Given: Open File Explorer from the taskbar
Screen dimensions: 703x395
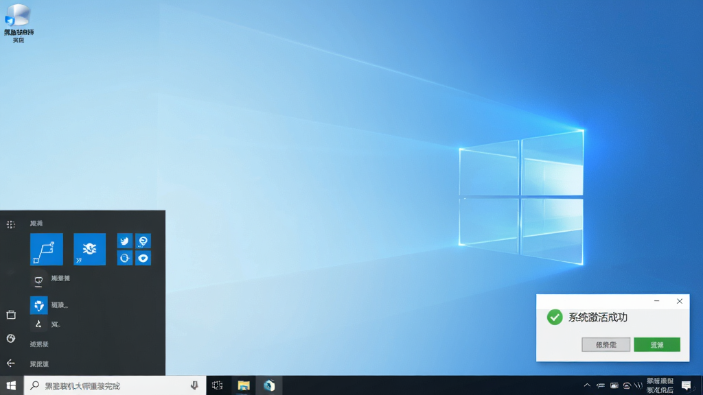Looking at the screenshot, I should 244,385.
